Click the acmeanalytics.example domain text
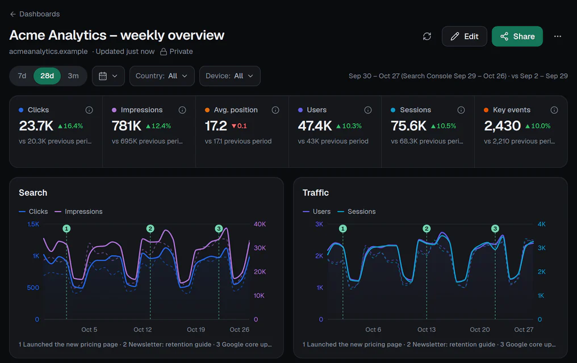Viewport: 577px width, 363px height. [48, 52]
